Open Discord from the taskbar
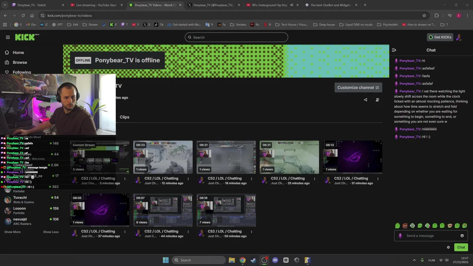Screen dimensions: 473x266 pyautogui.click(x=275, y=260)
